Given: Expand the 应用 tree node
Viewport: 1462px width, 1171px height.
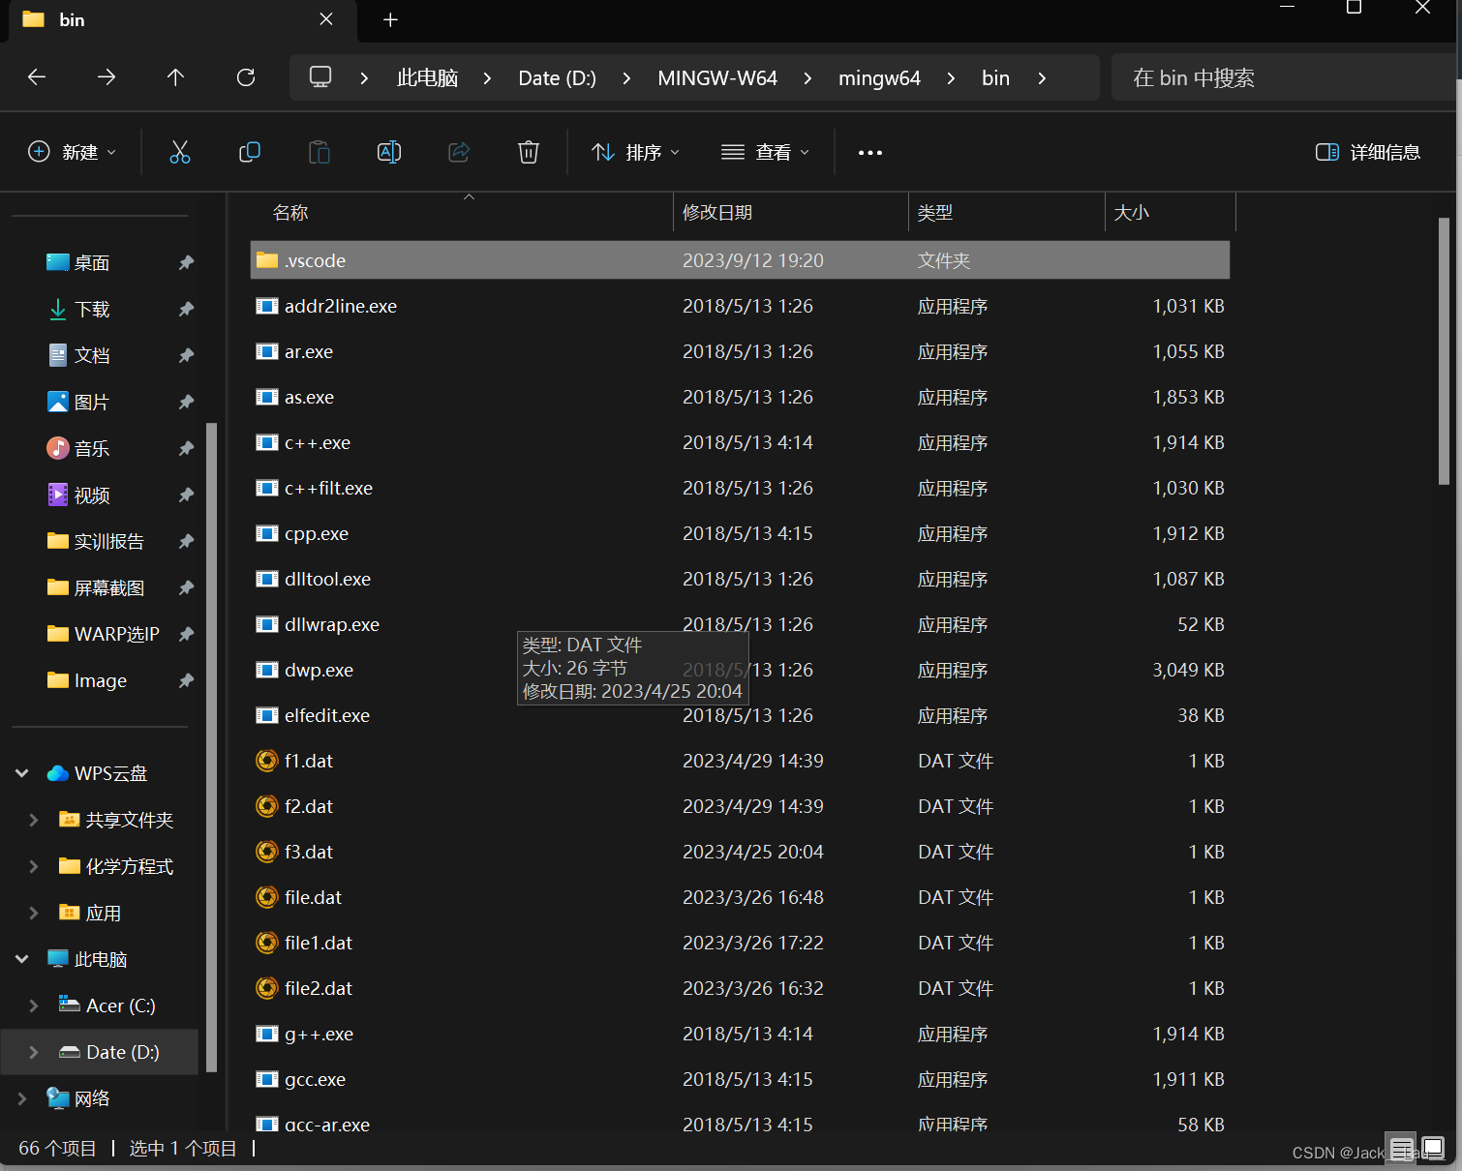Looking at the screenshot, I should 34,913.
